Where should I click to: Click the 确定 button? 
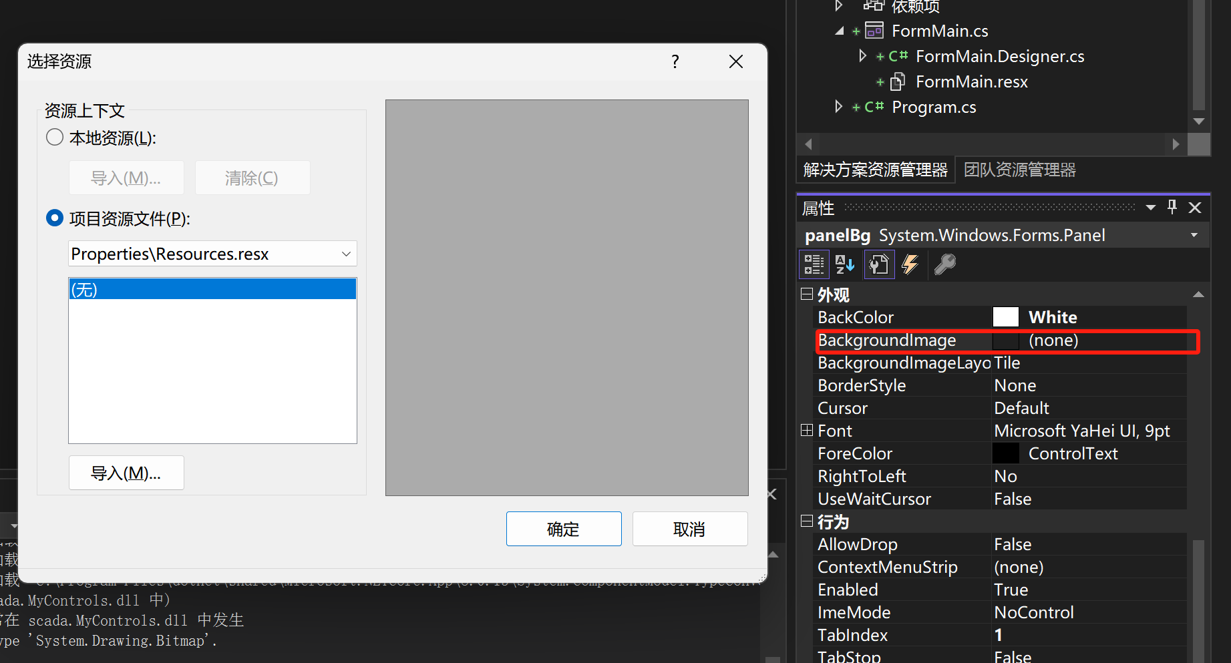pos(564,529)
